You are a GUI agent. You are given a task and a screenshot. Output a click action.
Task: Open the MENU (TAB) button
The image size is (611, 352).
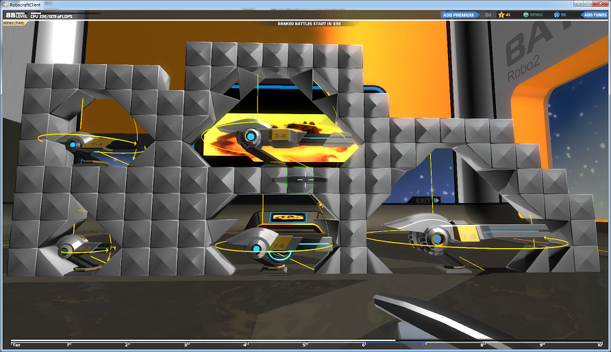click(14, 23)
